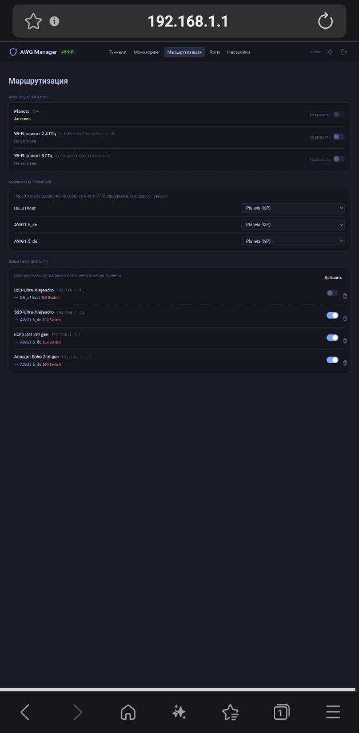Toggle the light/dark theme sun icon
359x733 pixels.
(x=330, y=52)
